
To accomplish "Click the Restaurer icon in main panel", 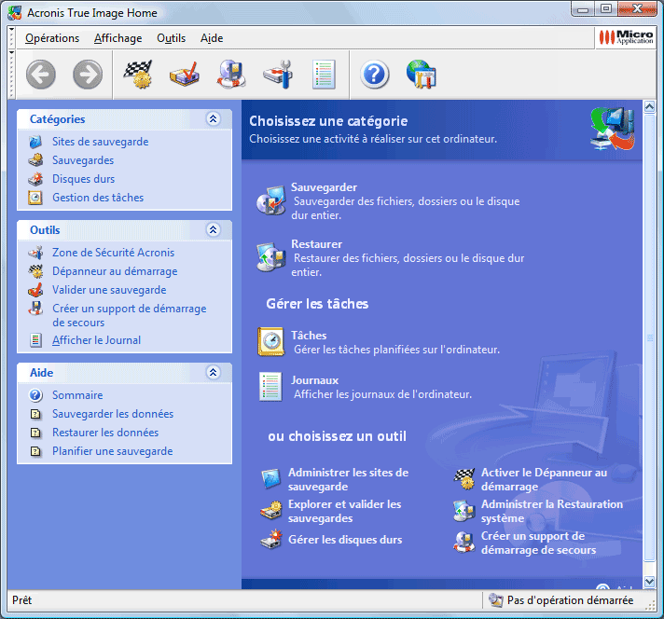I will pyautogui.click(x=271, y=256).
